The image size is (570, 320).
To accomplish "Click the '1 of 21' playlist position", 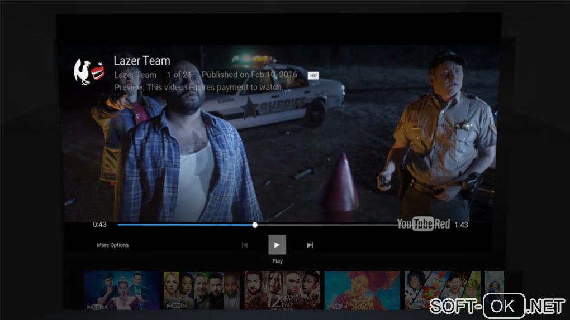I will click(x=179, y=75).
